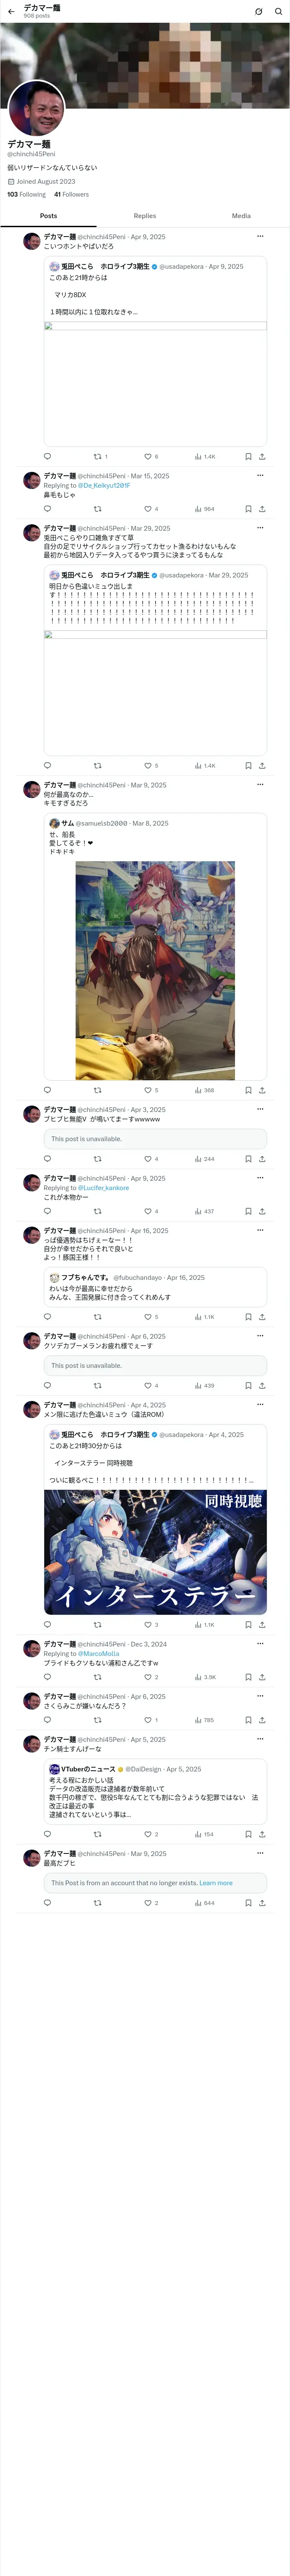Repost the first post with 1 repost

pos(98,456)
